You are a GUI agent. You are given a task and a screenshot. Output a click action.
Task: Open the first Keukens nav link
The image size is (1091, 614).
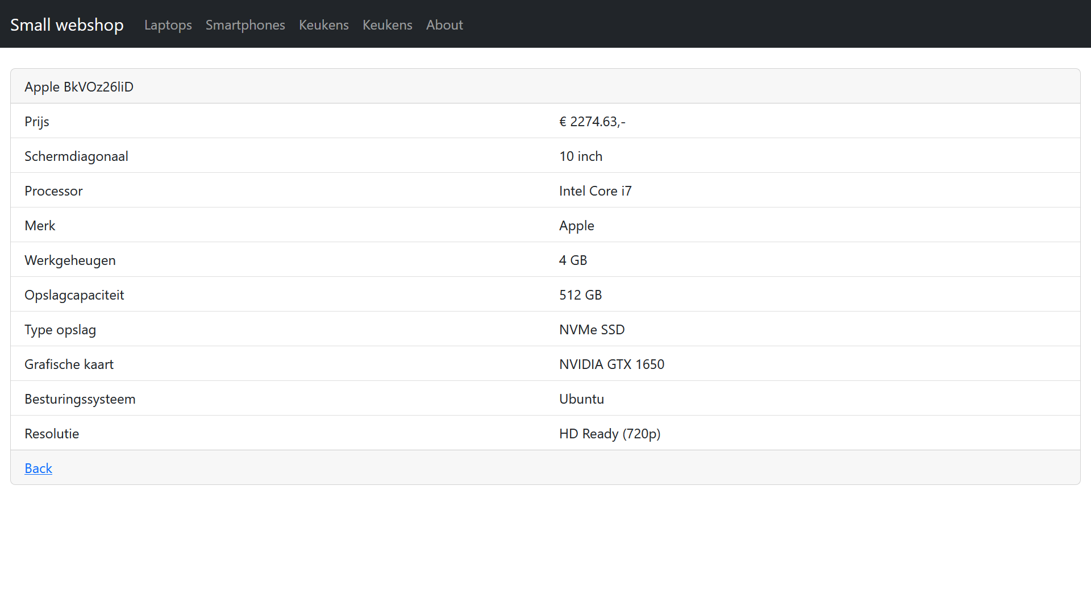[323, 25]
